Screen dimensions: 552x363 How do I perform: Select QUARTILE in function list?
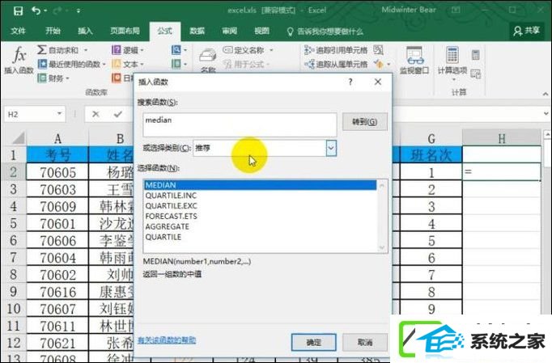coord(260,237)
